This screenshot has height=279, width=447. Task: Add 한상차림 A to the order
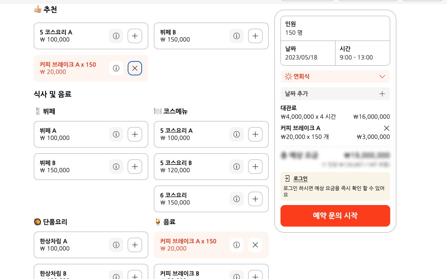click(x=135, y=245)
